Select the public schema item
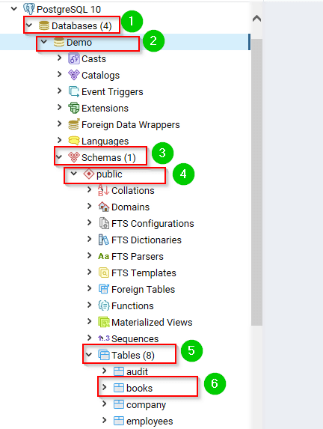 (109, 174)
